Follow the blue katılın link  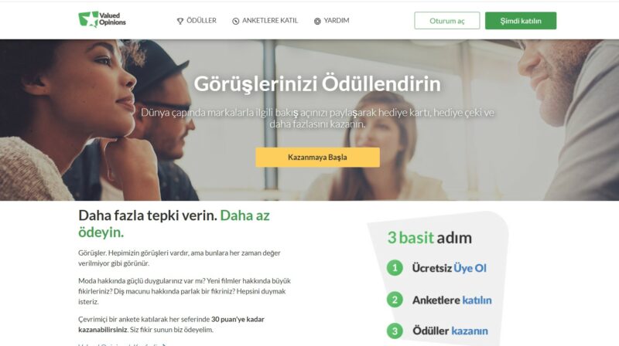(477, 300)
